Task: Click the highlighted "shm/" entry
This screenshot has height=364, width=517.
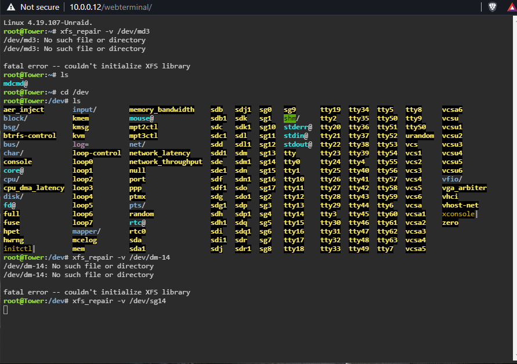Action: [292, 118]
